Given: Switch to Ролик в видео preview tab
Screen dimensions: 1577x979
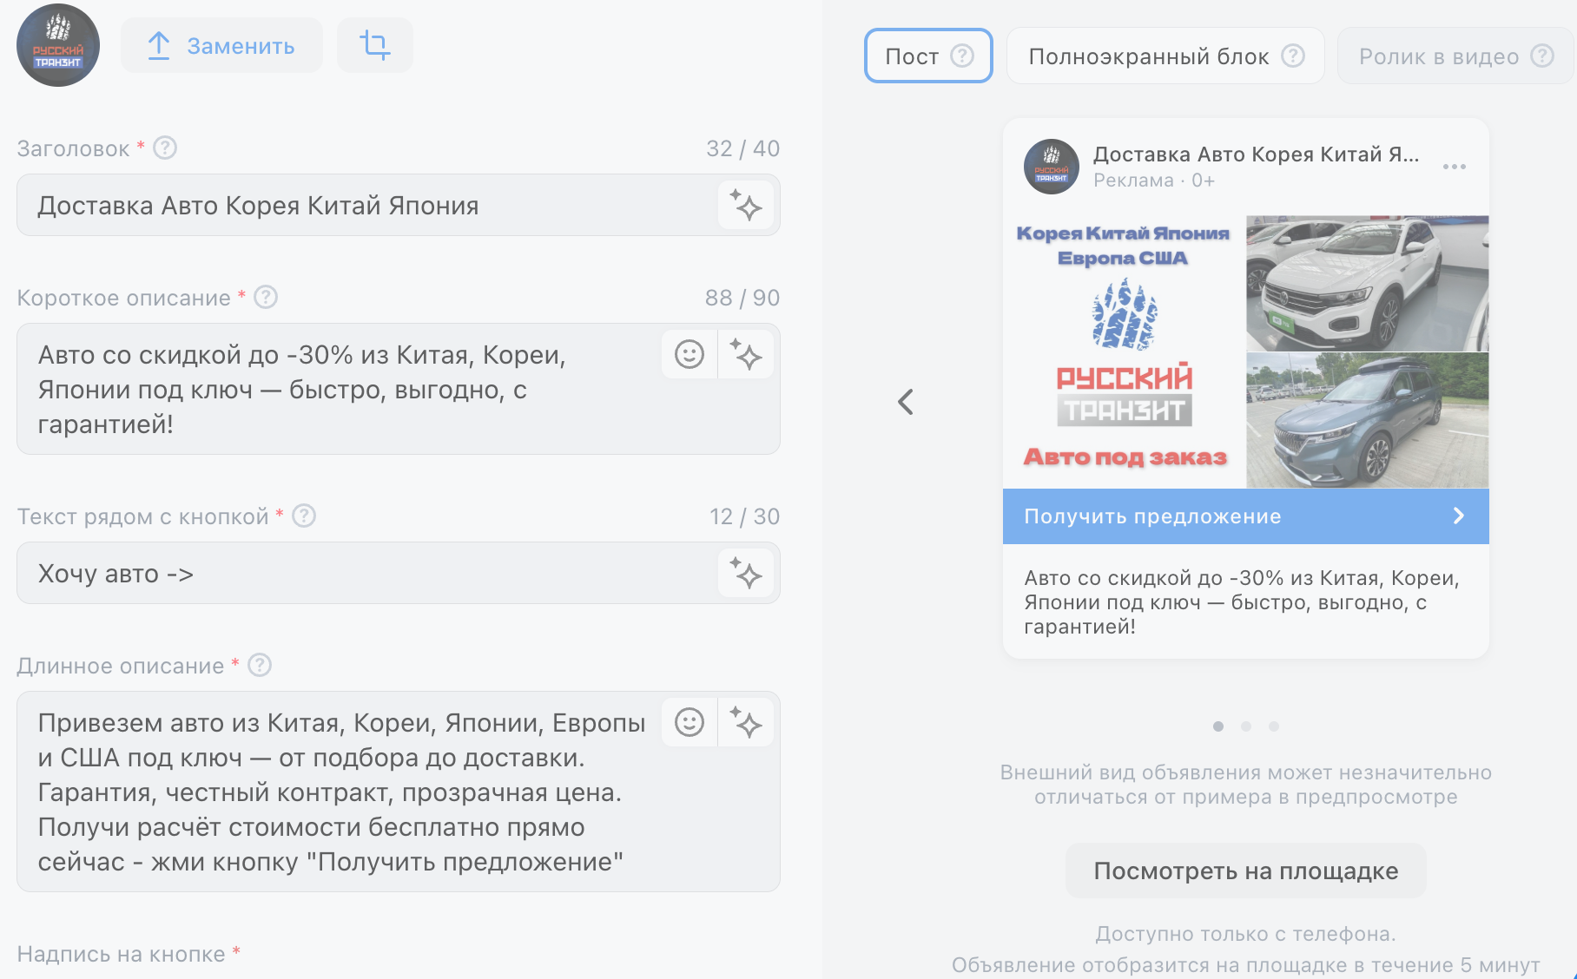Looking at the screenshot, I should (x=1455, y=56).
